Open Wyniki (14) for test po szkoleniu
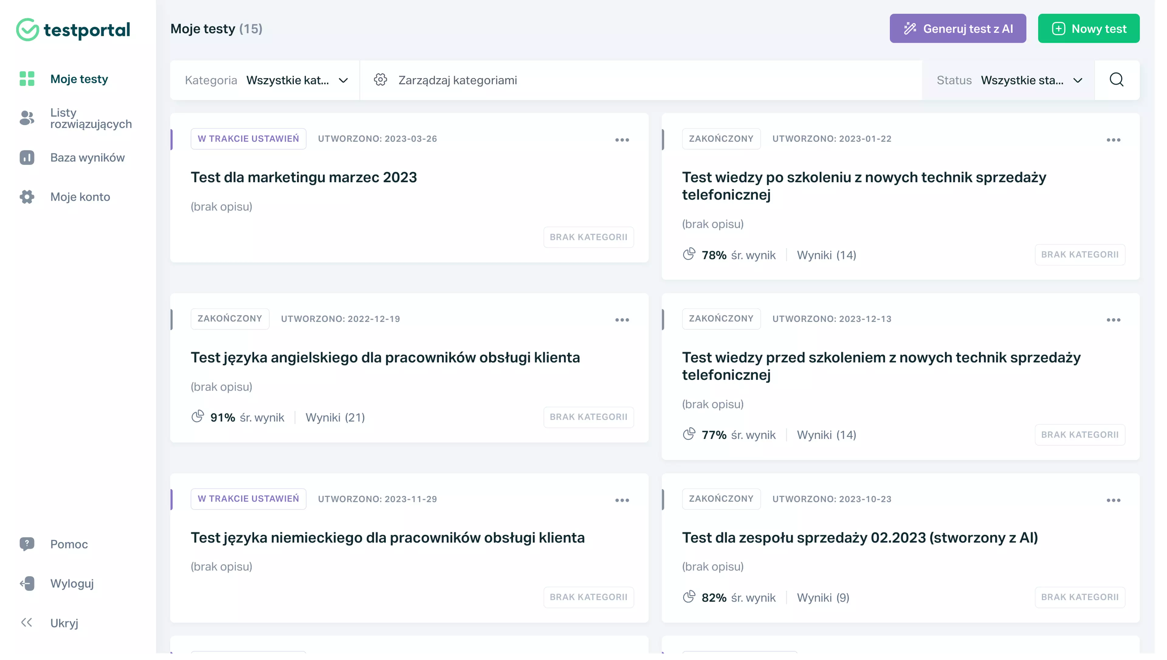This screenshot has height=660, width=1167. 827,255
